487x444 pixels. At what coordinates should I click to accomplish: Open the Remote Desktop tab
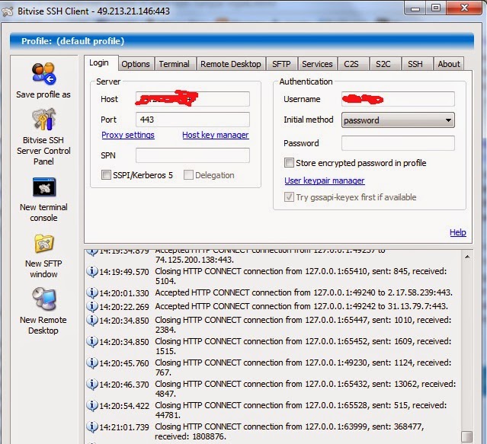(231, 64)
